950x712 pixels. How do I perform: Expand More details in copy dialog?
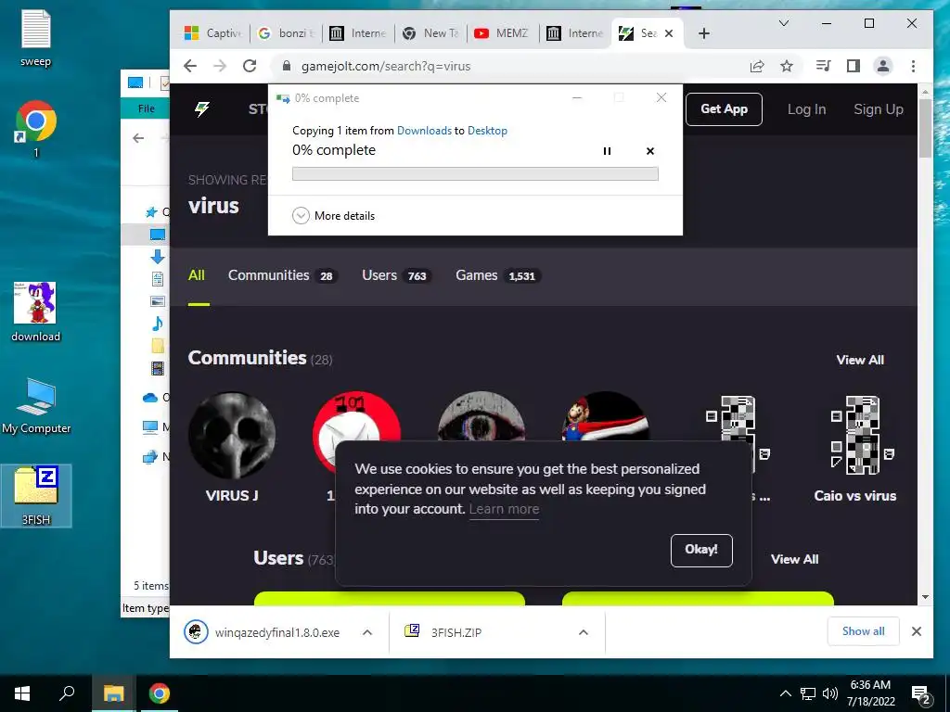334,215
